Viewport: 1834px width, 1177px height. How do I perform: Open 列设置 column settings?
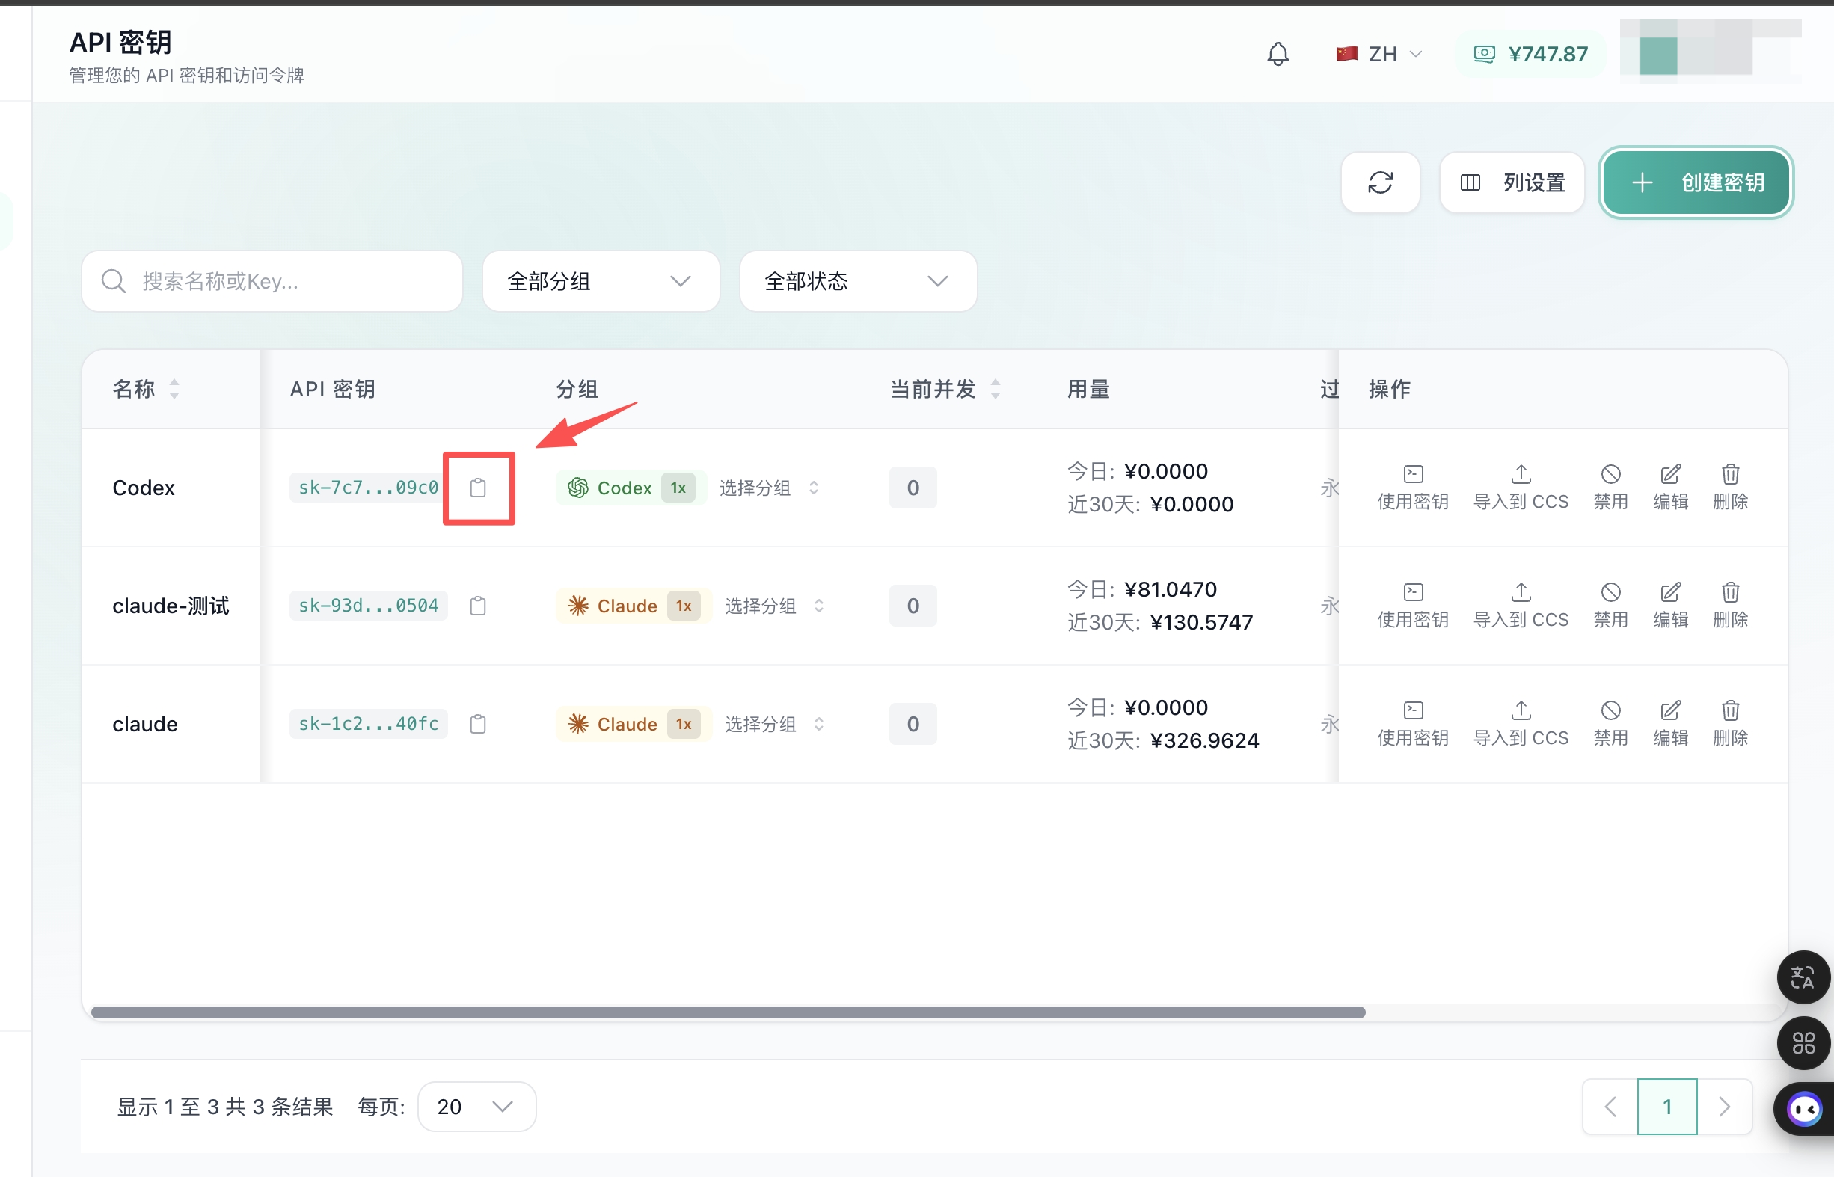pyautogui.click(x=1512, y=182)
